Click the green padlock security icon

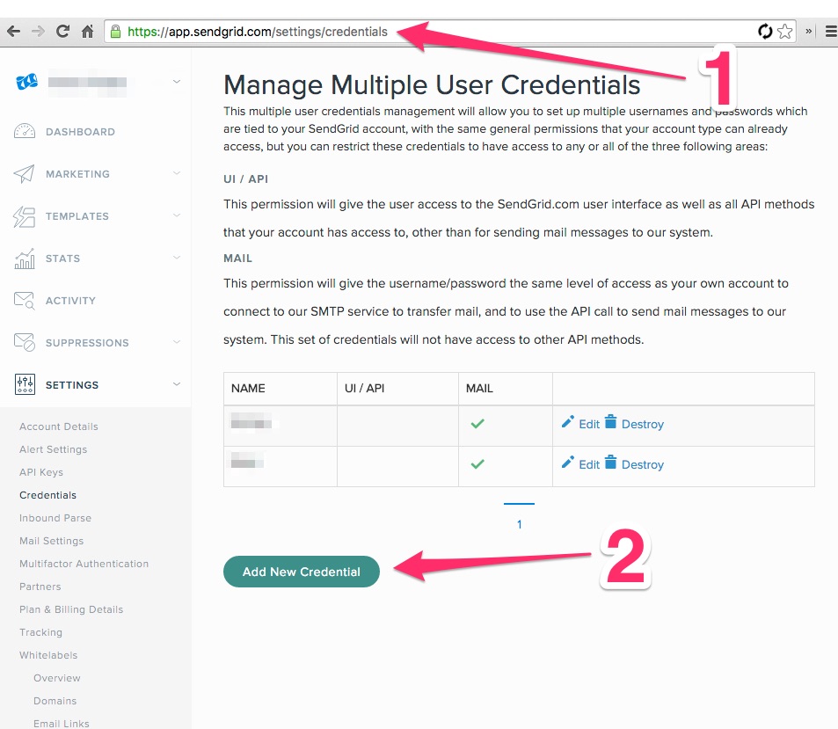click(115, 32)
